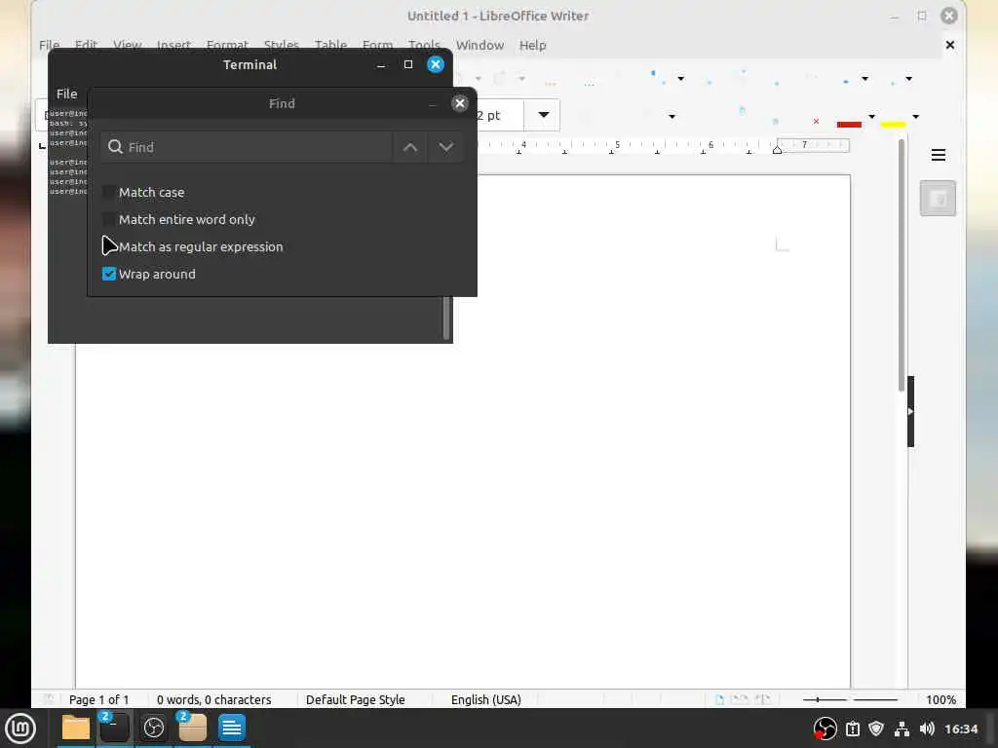Switch to the Terminal from the taskbar
Viewport: 998px width, 748px height.
[x=115, y=728]
